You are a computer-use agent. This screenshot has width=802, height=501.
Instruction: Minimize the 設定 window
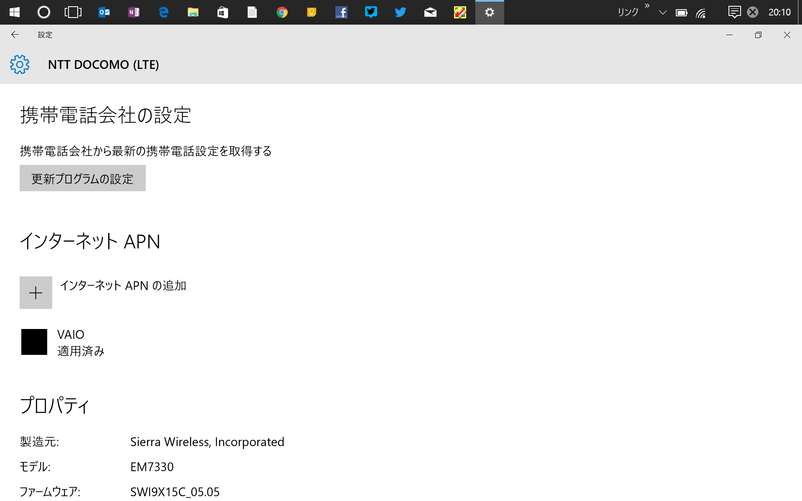pyautogui.click(x=730, y=35)
